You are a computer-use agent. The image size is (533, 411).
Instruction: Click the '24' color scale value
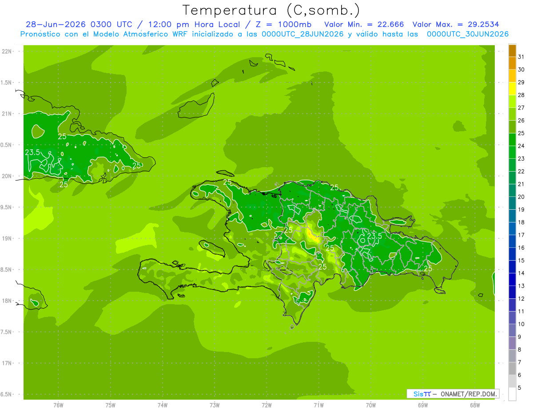pos(521,146)
